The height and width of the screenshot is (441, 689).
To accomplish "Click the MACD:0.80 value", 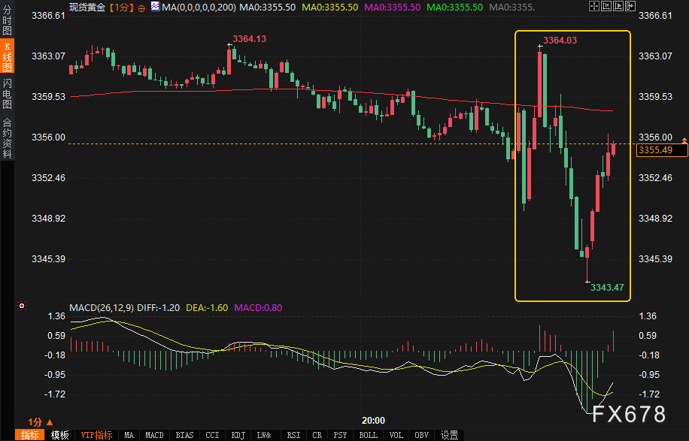I will tap(258, 308).
